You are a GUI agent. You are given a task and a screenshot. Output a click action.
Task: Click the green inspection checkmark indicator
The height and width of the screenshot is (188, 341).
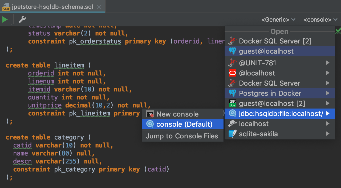coord(338,31)
